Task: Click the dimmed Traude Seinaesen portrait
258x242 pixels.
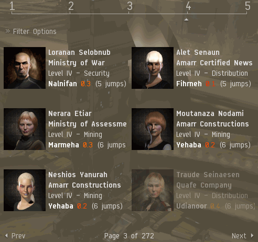Action: [x=153, y=190]
